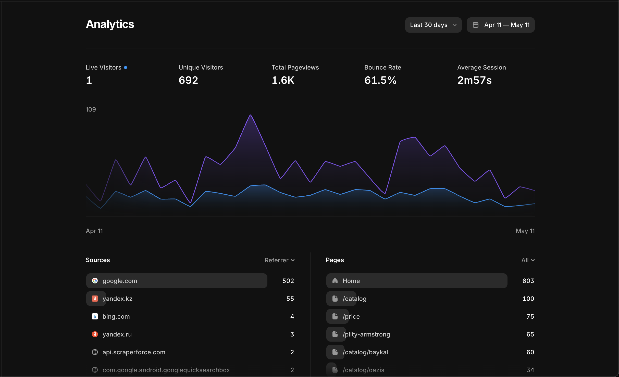Click the Live Visitors stat

(106, 74)
